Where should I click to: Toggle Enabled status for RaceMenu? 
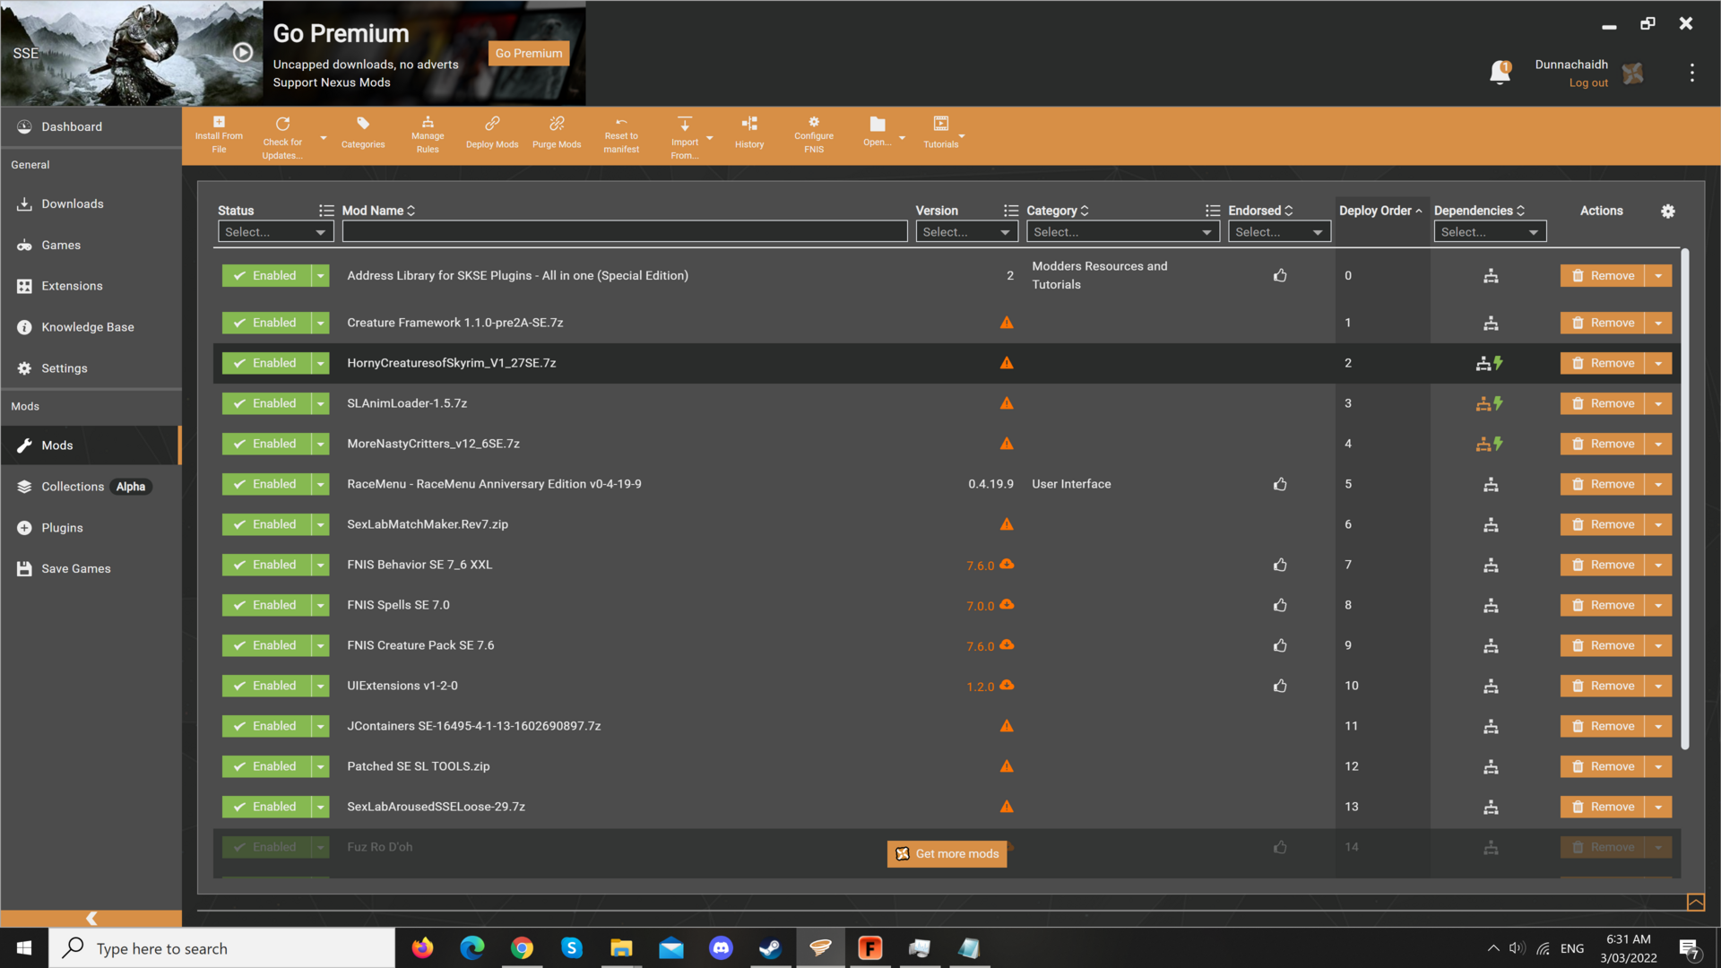(266, 484)
